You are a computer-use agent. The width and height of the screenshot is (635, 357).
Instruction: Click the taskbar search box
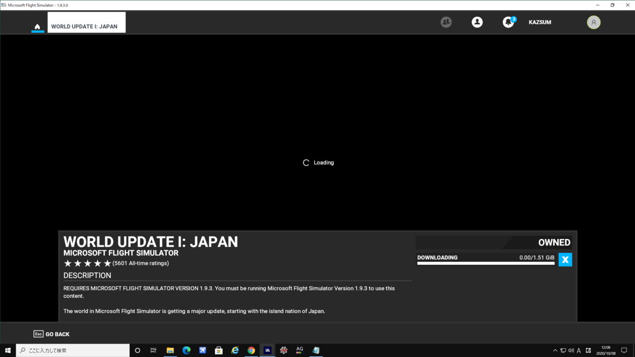tap(72, 350)
